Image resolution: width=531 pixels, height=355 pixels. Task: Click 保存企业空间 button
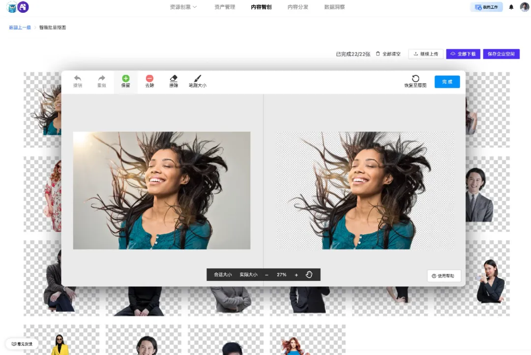click(x=501, y=54)
